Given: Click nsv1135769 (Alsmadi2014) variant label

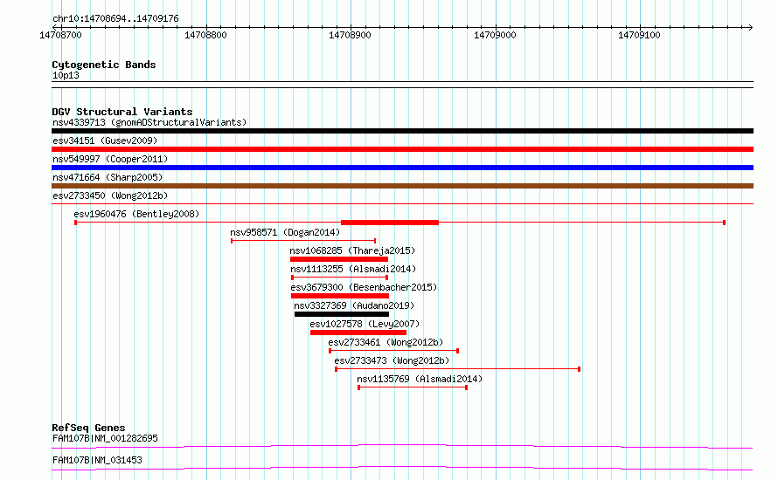Looking at the screenshot, I should point(420,379).
